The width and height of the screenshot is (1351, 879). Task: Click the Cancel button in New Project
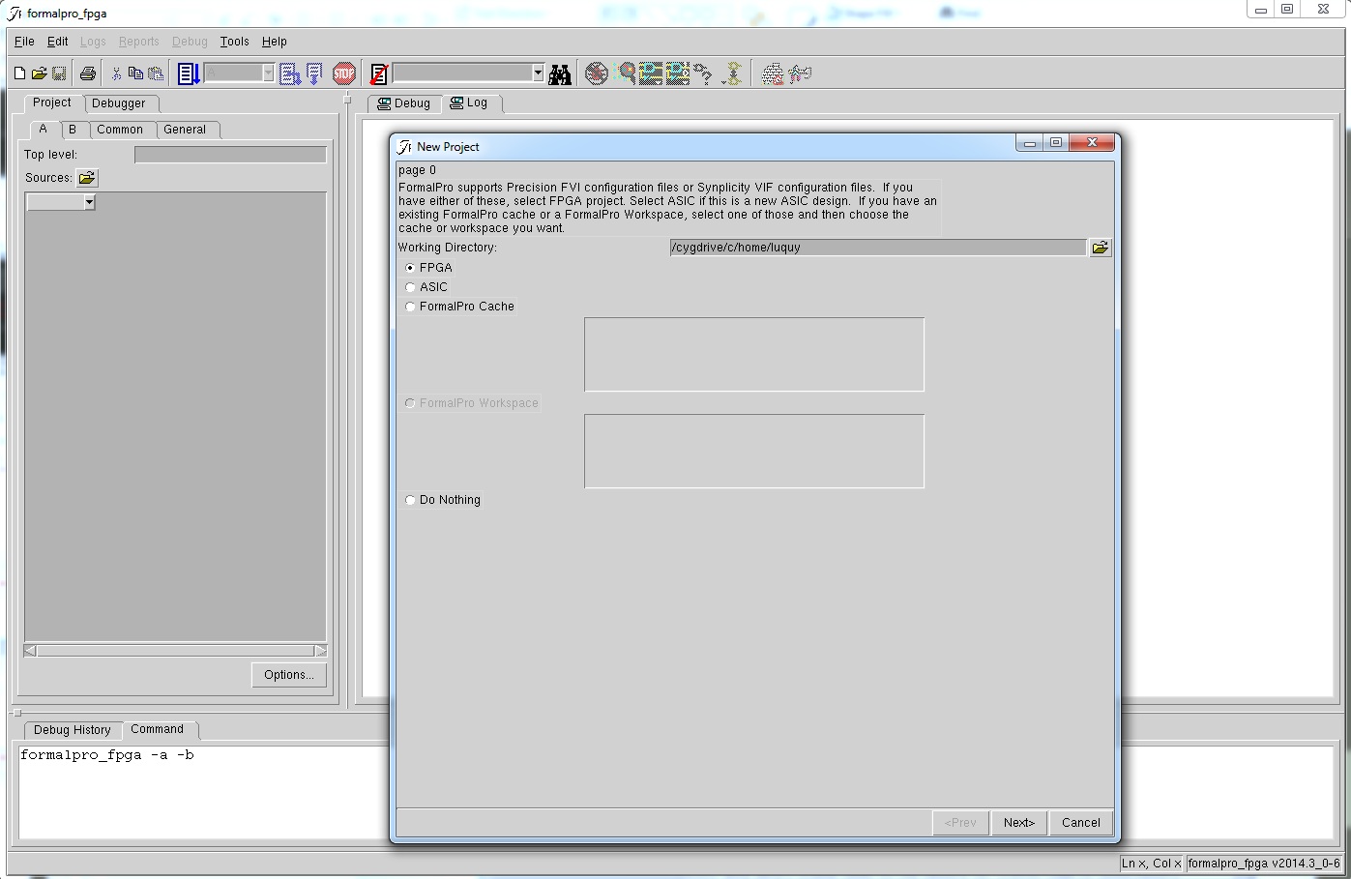(1081, 823)
